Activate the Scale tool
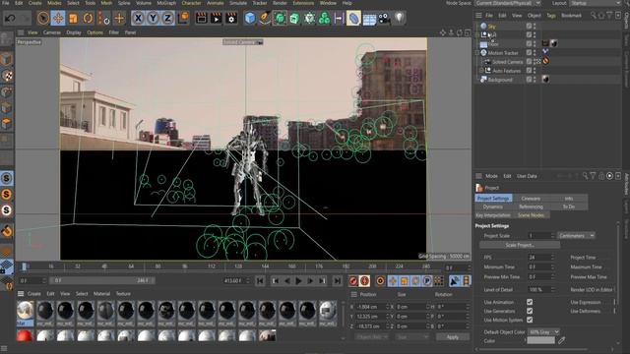 coord(73,18)
